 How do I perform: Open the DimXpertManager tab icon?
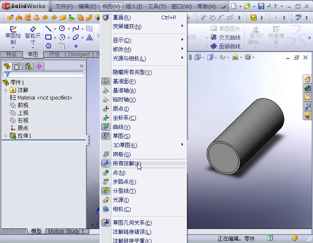(x=39, y=66)
